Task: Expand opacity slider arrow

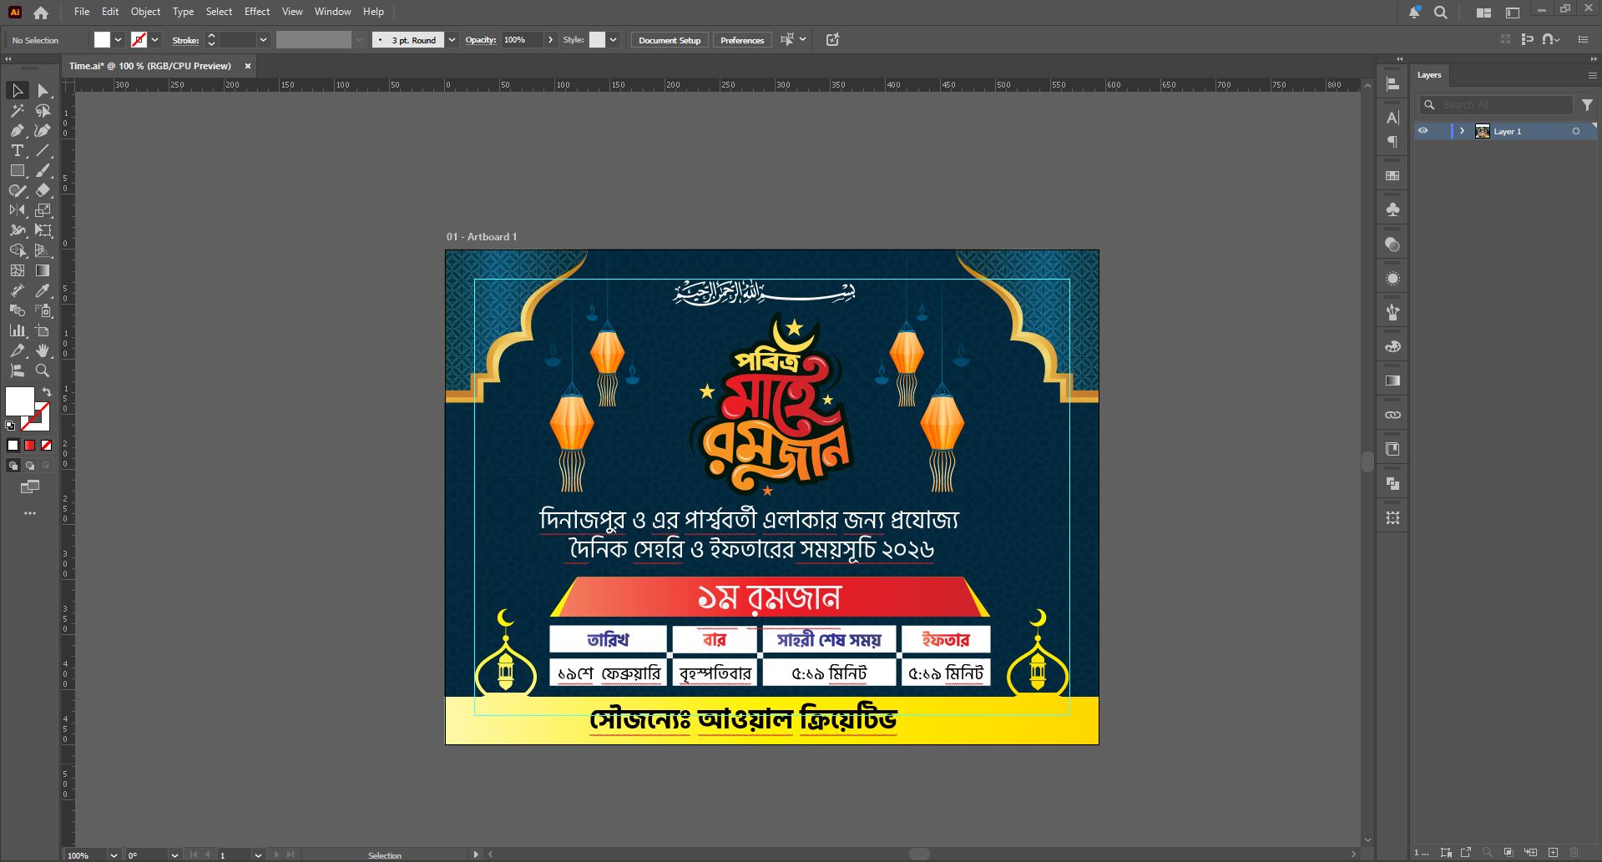Action: click(x=550, y=40)
